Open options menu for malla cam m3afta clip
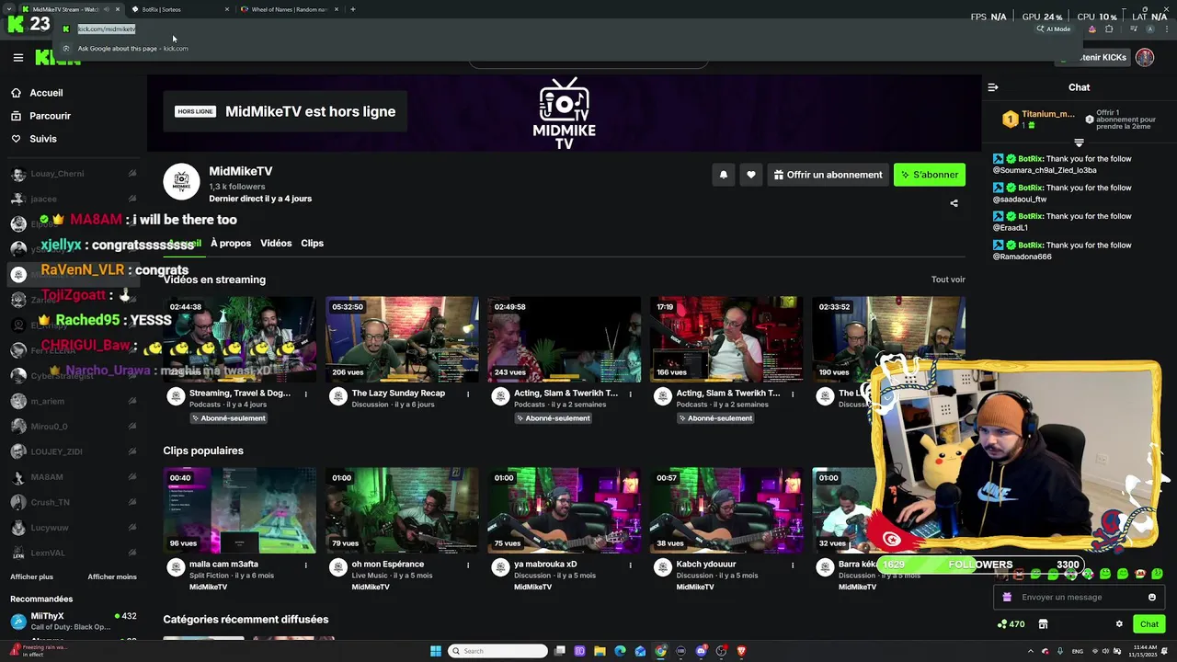Image resolution: width=1177 pixels, height=662 pixels. point(305,565)
